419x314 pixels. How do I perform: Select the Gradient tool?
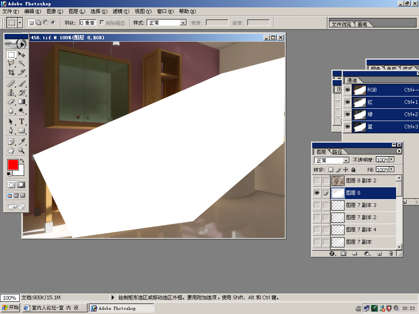coord(22,101)
